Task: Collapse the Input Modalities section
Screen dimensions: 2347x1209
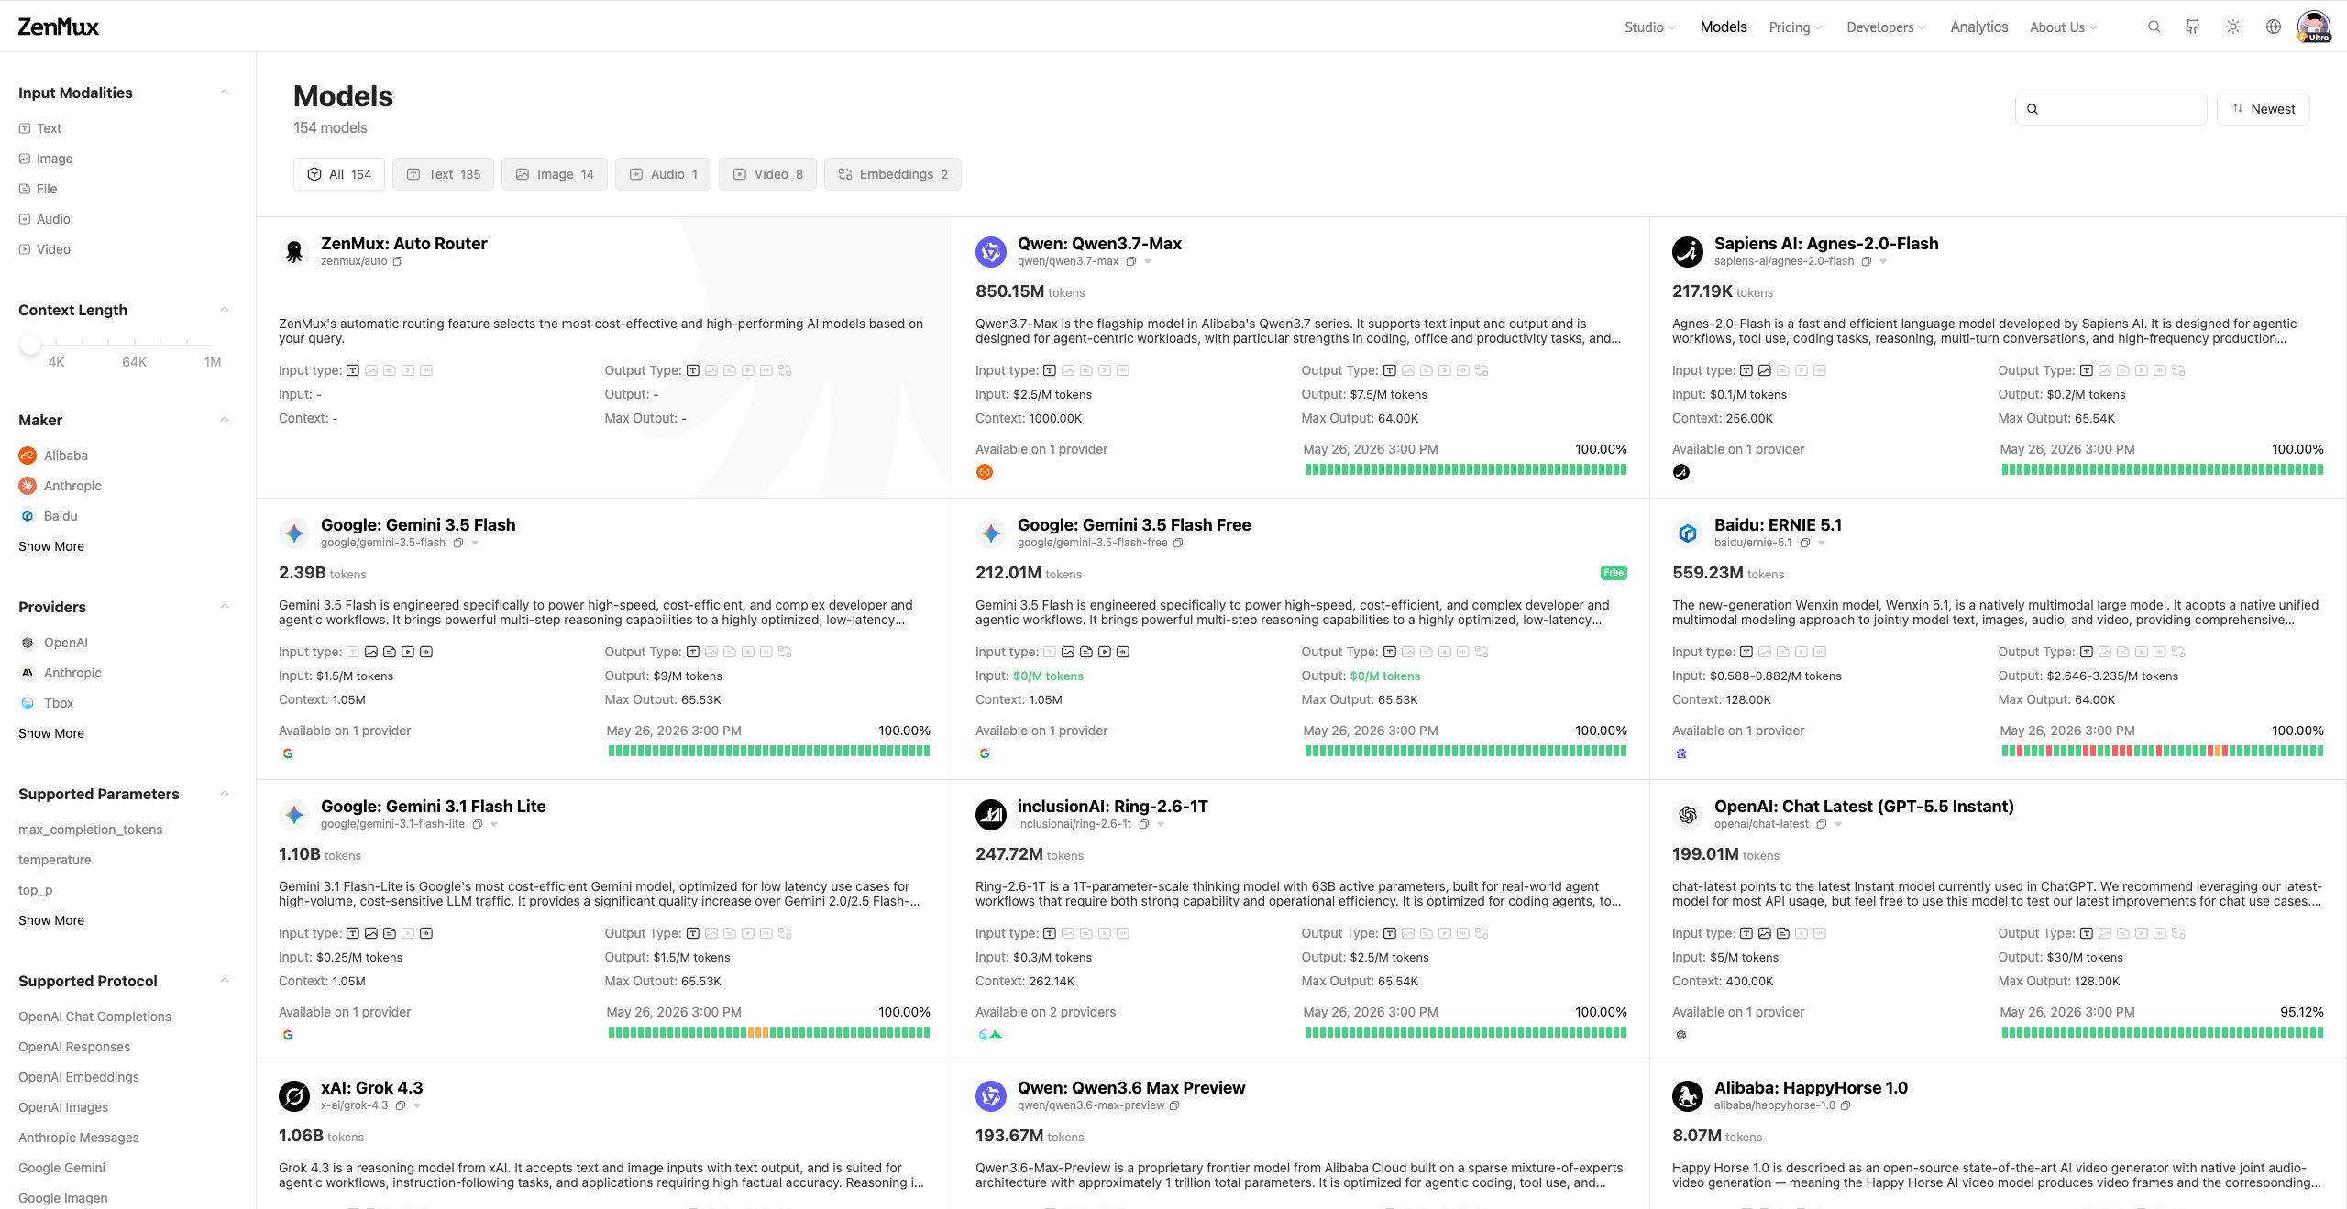Action: pyautogui.click(x=225, y=92)
